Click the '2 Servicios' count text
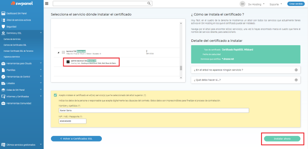 [x=150, y=52]
